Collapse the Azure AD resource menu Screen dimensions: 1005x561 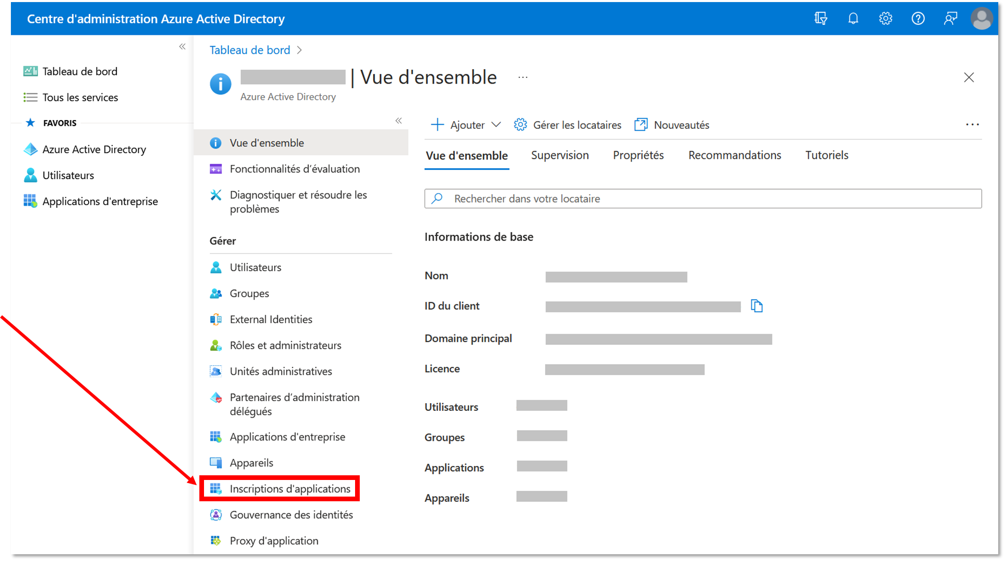click(x=399, y=121)
